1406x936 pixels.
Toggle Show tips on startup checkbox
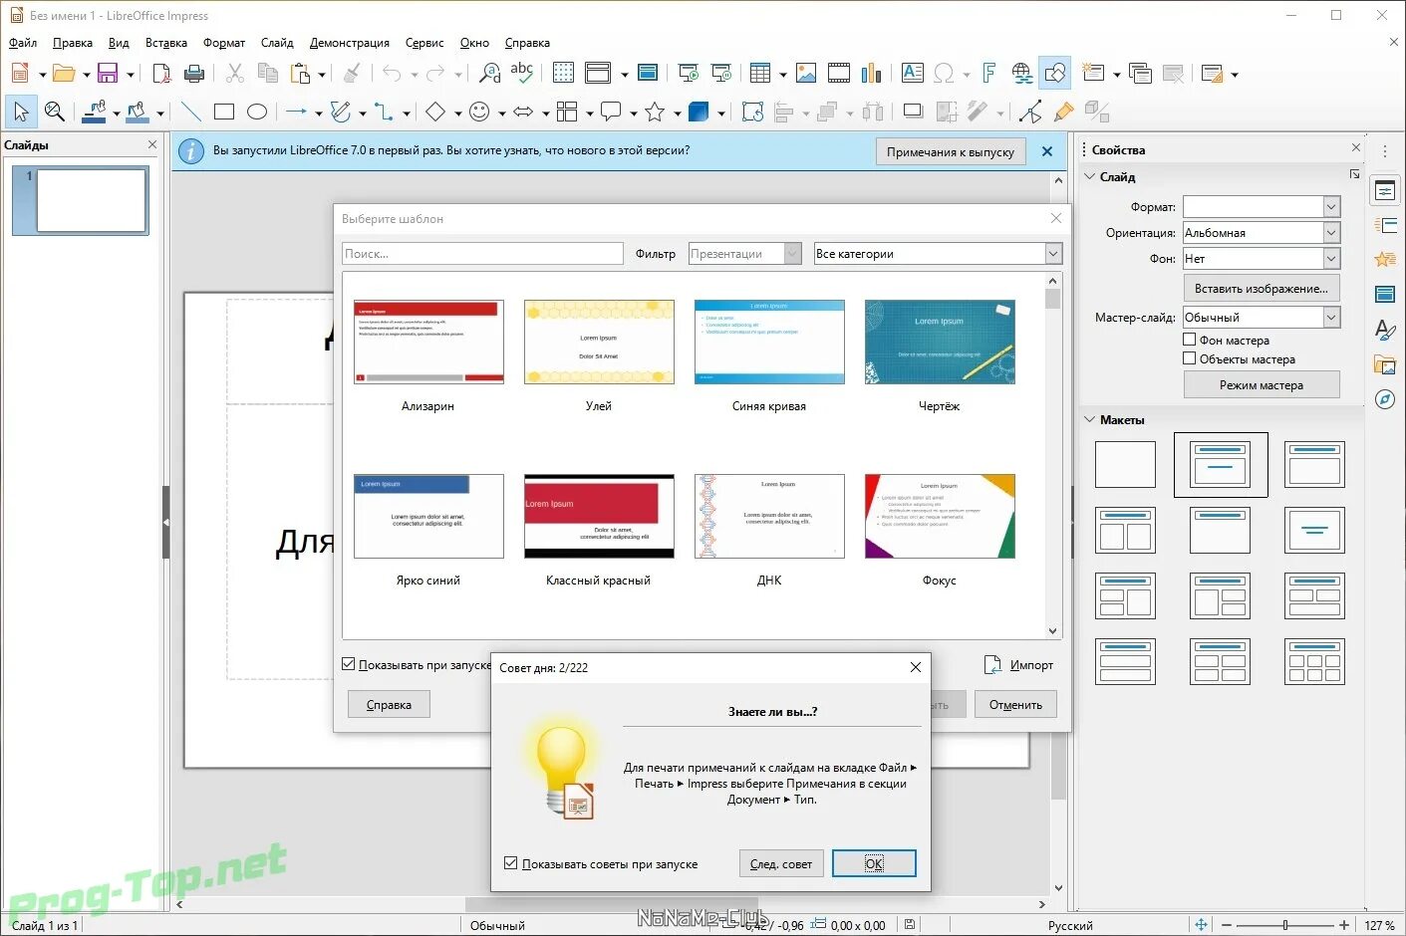click(511, 863)
